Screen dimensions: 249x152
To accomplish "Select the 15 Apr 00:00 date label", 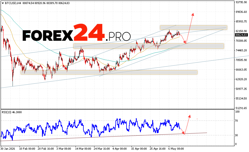I will tap(139, 149).
